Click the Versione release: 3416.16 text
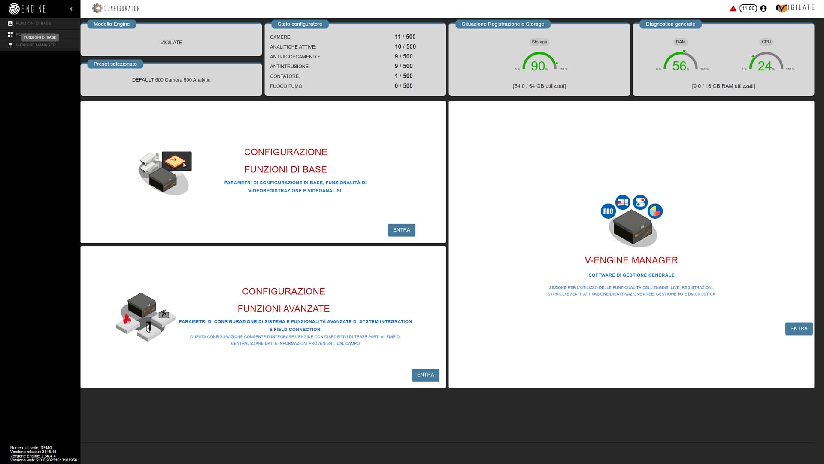This screenshot has width=824, height=464. point(33,452)
